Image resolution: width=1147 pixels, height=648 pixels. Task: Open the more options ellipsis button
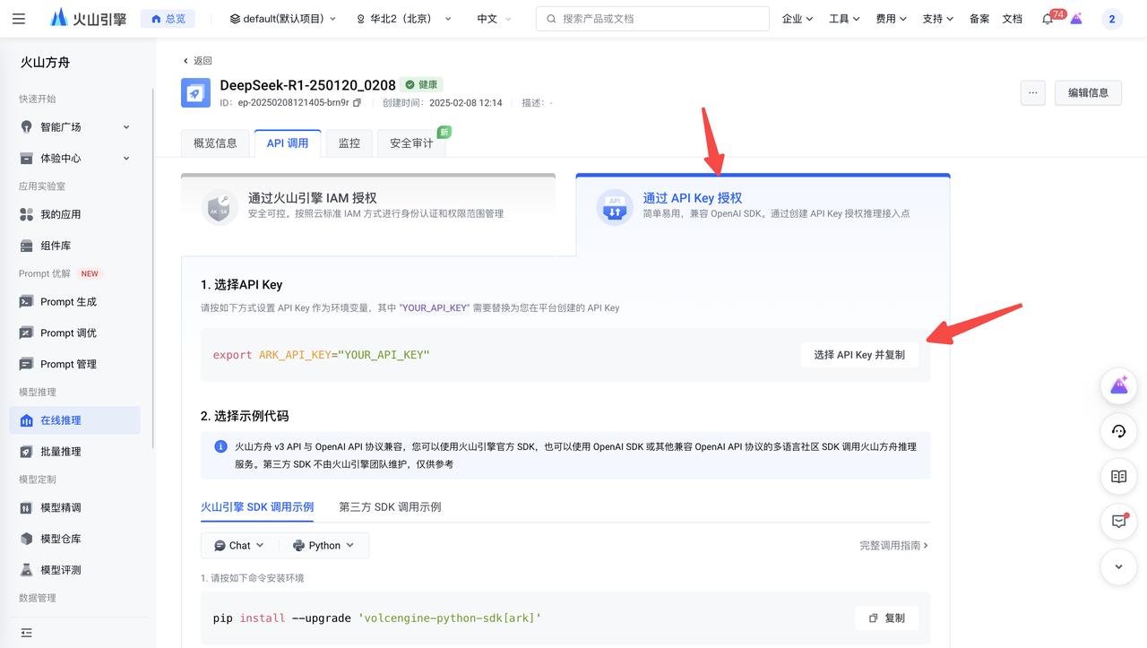(1032, 92)
